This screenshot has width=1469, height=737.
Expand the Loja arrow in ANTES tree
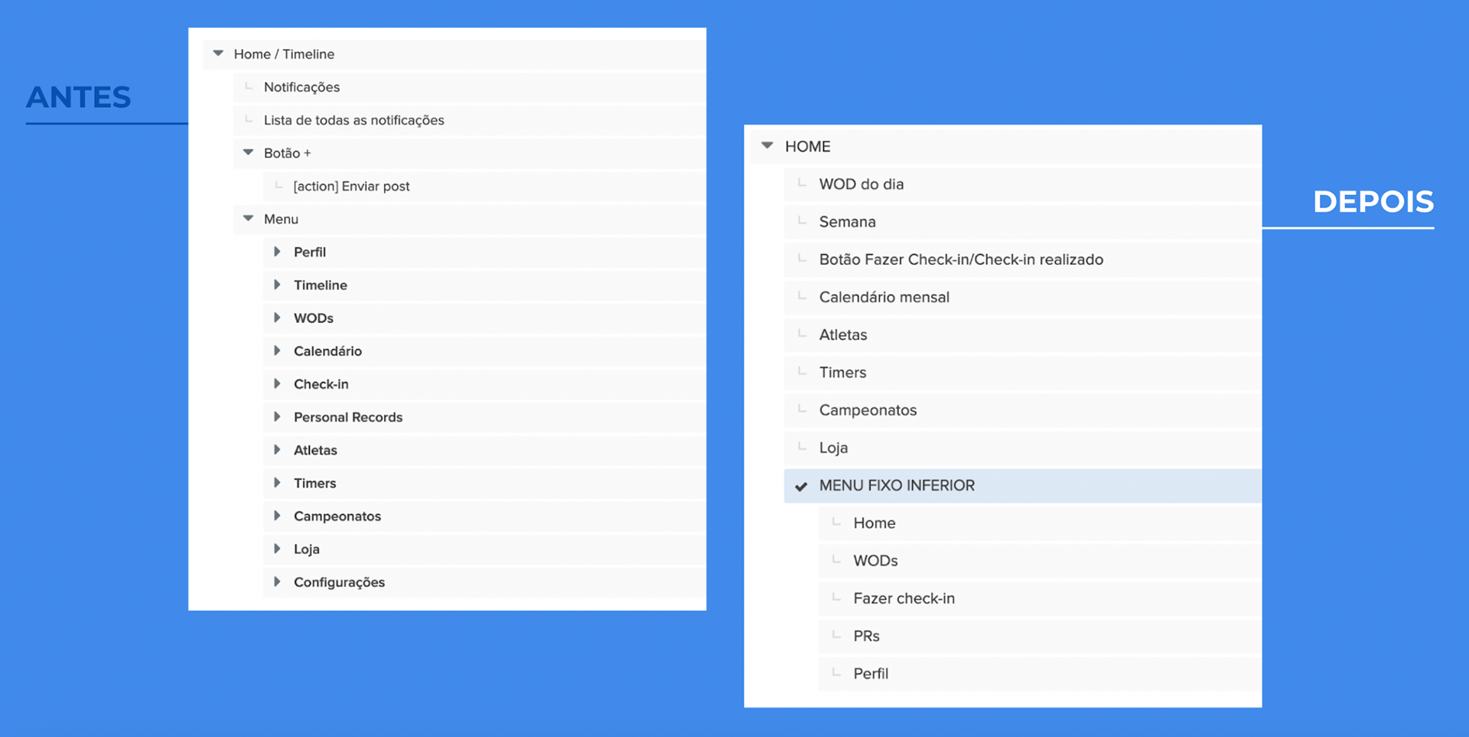277,549
